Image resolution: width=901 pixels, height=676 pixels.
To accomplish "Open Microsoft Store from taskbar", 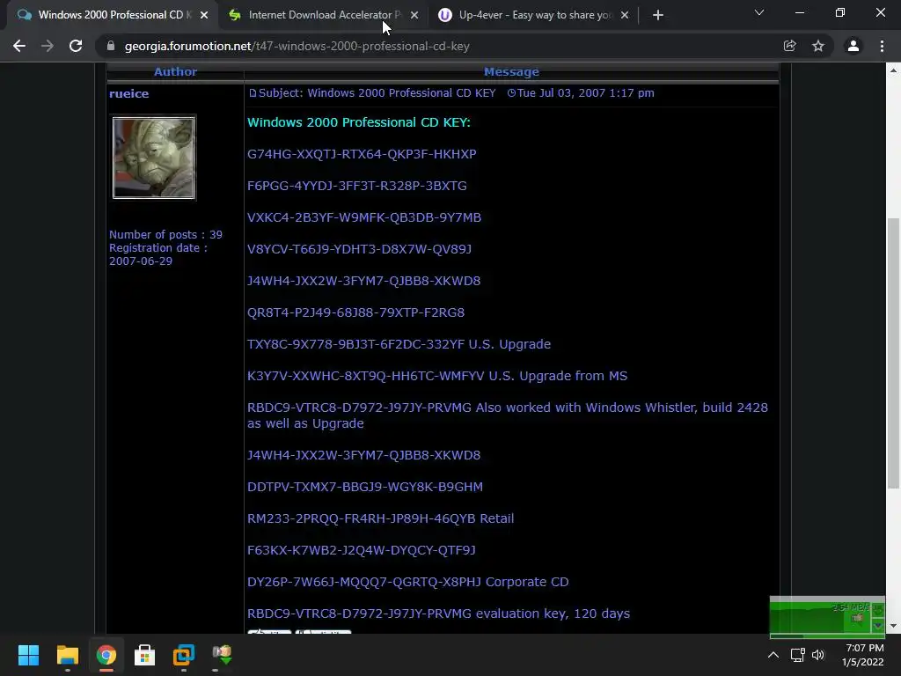I will [145, 655].
